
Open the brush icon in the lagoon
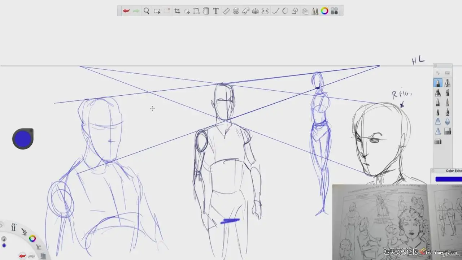click(24, 231)
